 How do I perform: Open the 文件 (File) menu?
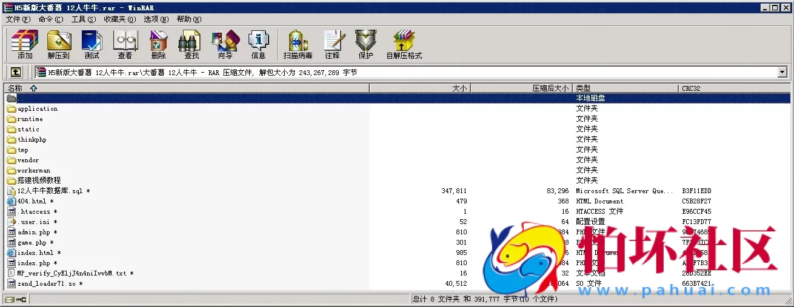pyautogui.click(x=18, y=19)
